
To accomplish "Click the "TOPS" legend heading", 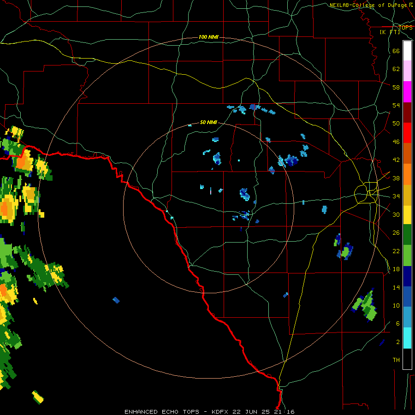I will (x=405, y=28).
